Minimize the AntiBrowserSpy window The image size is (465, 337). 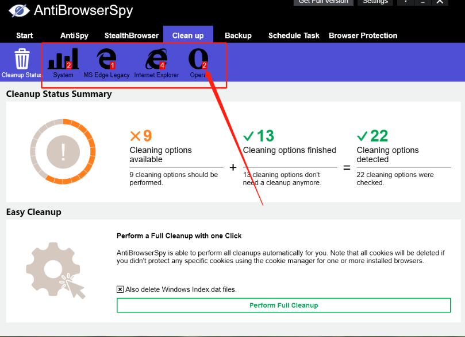[x=422, y=2]
